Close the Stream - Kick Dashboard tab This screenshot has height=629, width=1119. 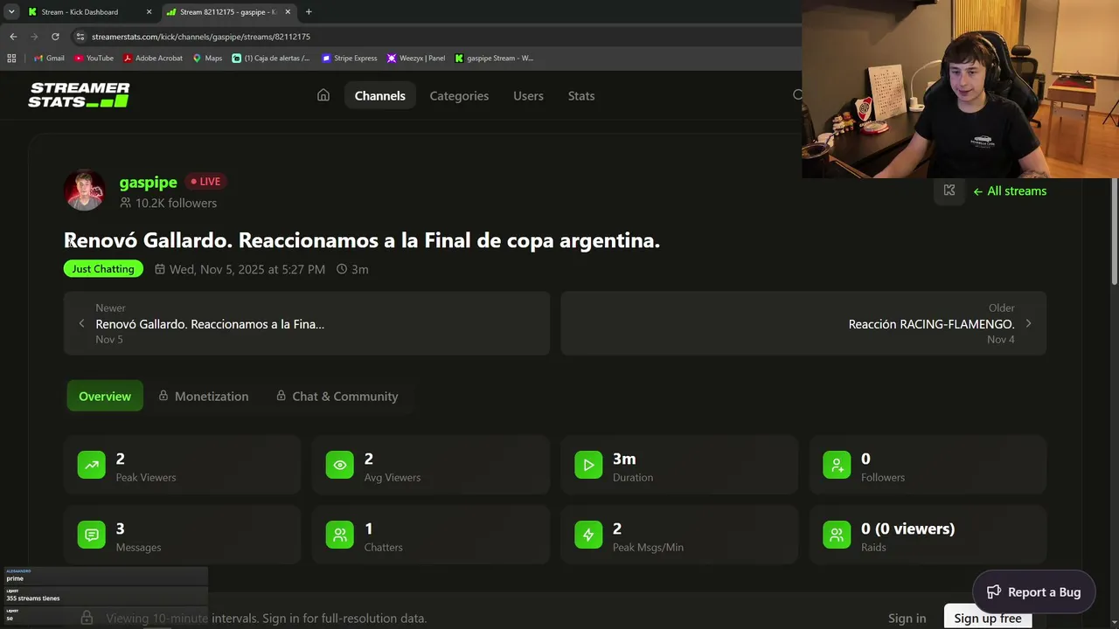[x=149, y=12]
